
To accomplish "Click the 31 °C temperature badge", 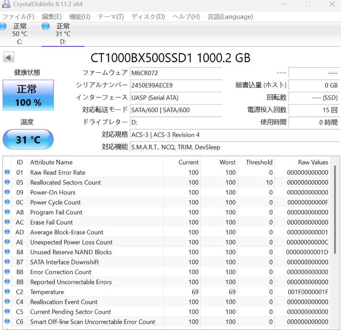I will point(28,139).
